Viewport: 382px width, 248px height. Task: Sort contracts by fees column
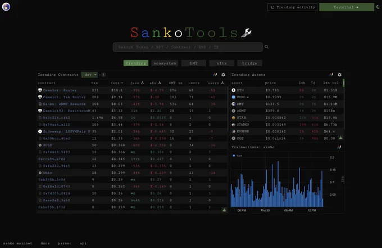(117, 83)
